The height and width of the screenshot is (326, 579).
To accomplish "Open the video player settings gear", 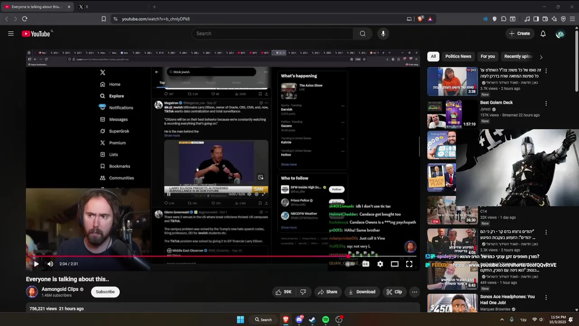I will (380, 264).
